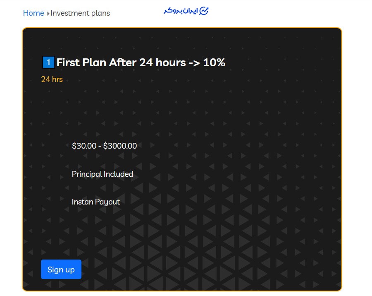Click the $30.00 minimum amount
Image resolution: width=372 pixels, height=296 pixels.
pyautogui.click(x=84, y=146)
